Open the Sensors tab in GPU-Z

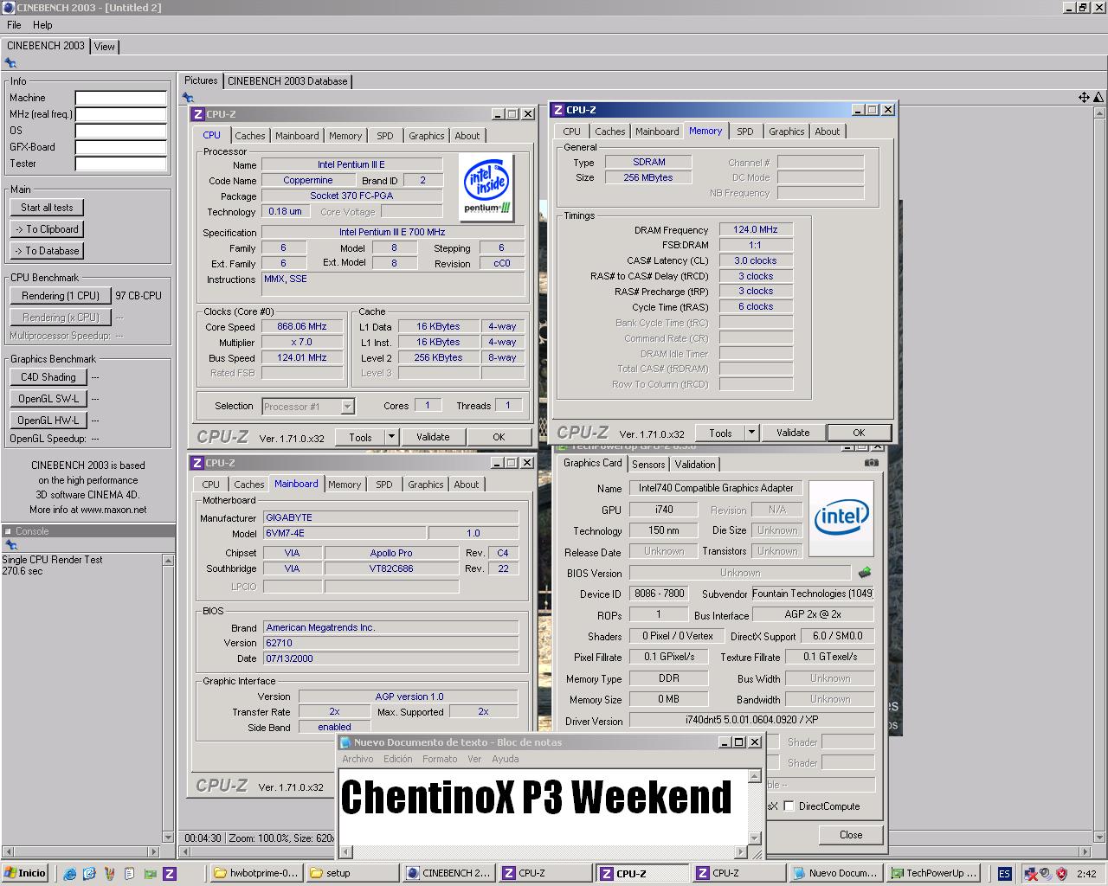click(648, 464)
